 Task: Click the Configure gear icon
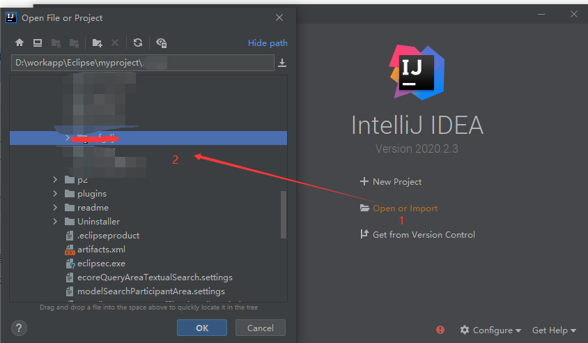465,330
